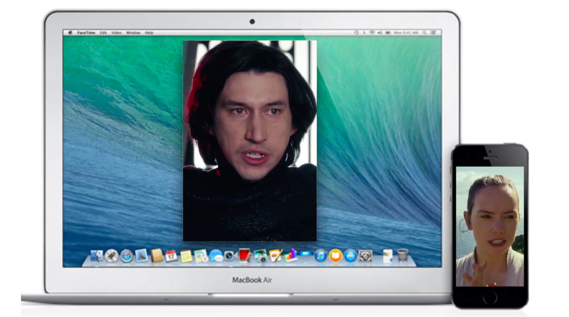Click volume speaker icon in menu bar

(380, 33)
